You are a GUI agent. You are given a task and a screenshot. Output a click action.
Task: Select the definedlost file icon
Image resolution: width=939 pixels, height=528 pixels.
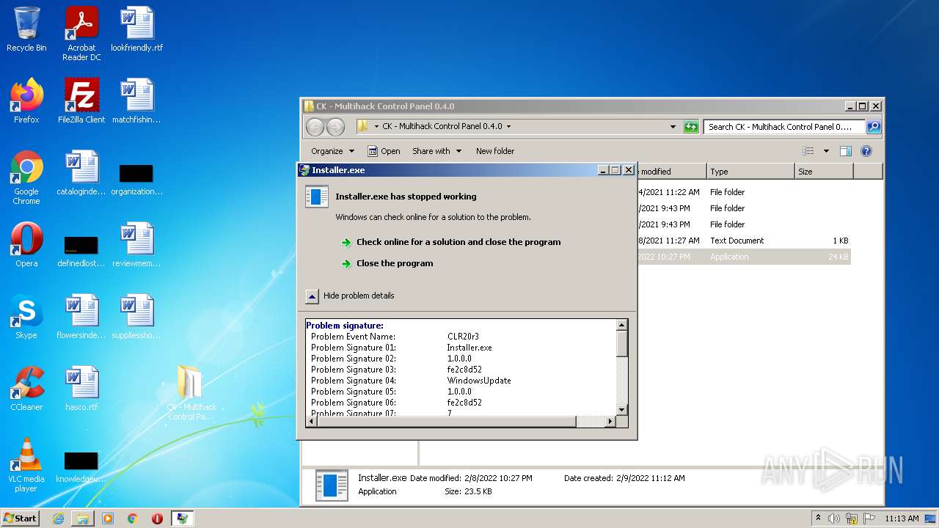point(81,251)
